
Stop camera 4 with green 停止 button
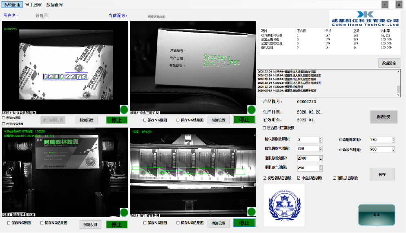point(244,223)
